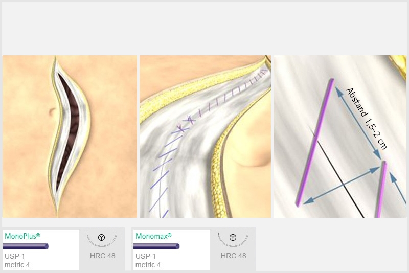Click the HRC 48 label under MonoPlus needle
The height and width of the screenshot is (273, 409).
tap(103, 256)
